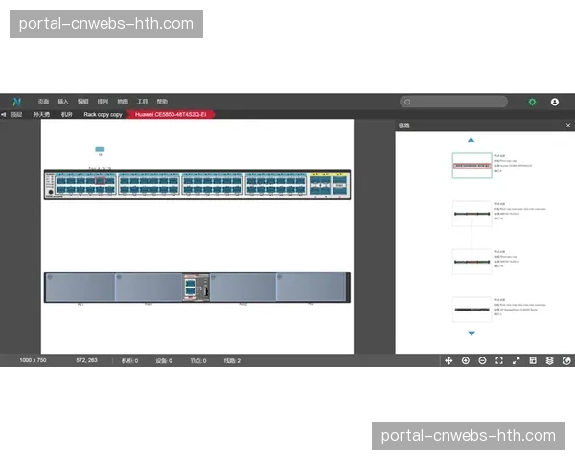Open the 帮助 menu in the menu bar

[162, 102]
